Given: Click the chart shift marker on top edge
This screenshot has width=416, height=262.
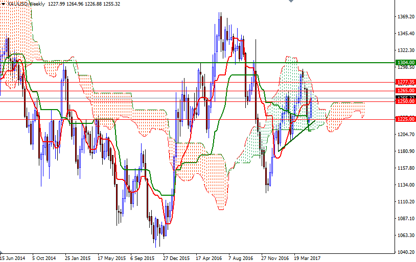Looking at the screenshot, I should point(291,1).
